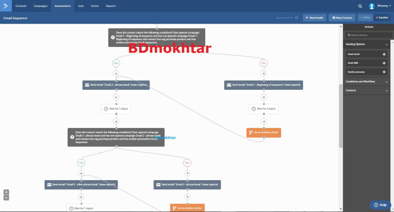Viewport: 394px width, 212px height.
Task: Set automation status to Inactive
Action: tap(382, 17)
